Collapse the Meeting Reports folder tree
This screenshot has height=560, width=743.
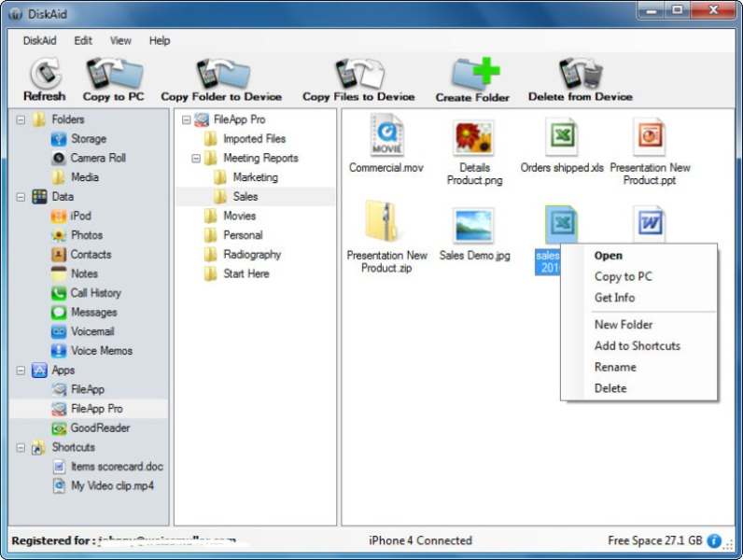[x=197, y=159]
